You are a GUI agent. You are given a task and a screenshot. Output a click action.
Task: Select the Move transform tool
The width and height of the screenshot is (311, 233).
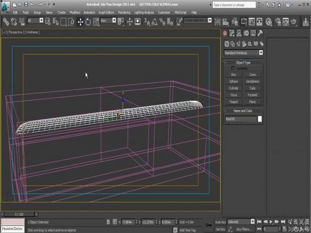pyautogui.click(x=81, y=22)
